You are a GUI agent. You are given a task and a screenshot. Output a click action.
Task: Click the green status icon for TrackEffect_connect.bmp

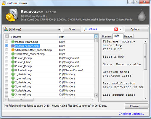tap(13, 54)
